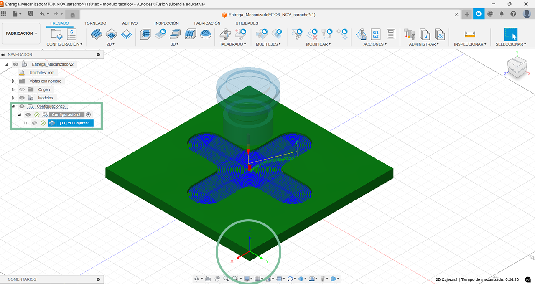535x284 pixels.
Task: Toggle the eye icon for Origen
Action: point(22,89)
